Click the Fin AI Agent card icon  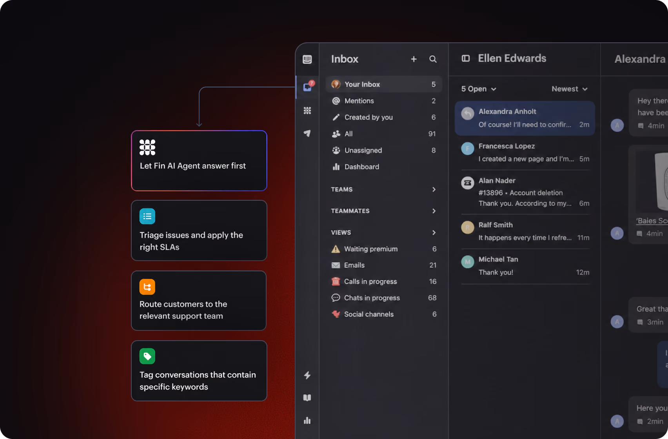(147, 147)
